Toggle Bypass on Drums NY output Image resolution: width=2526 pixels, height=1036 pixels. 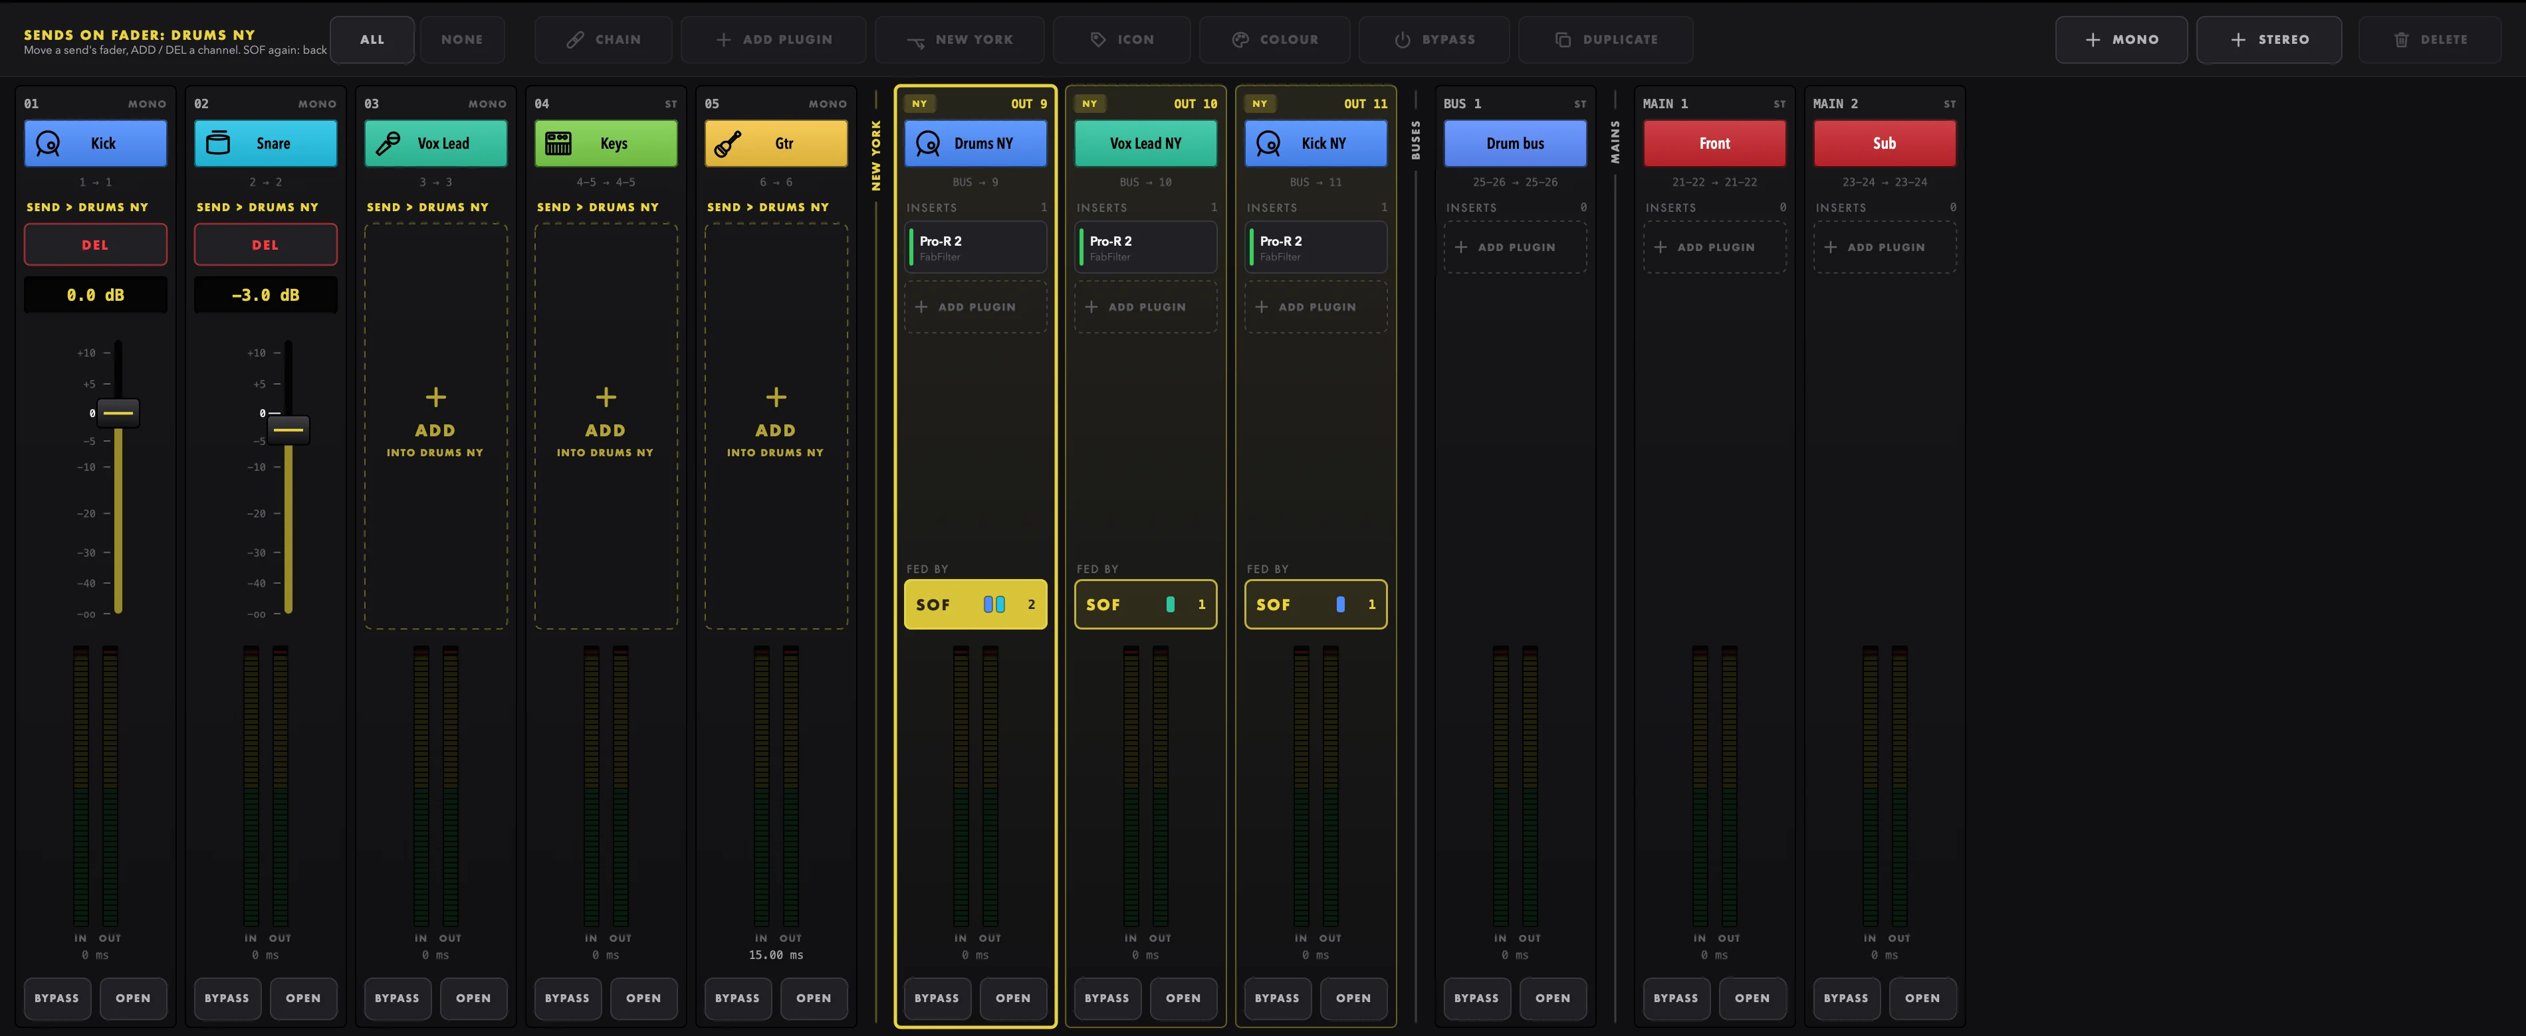click(x=937, y=999)
